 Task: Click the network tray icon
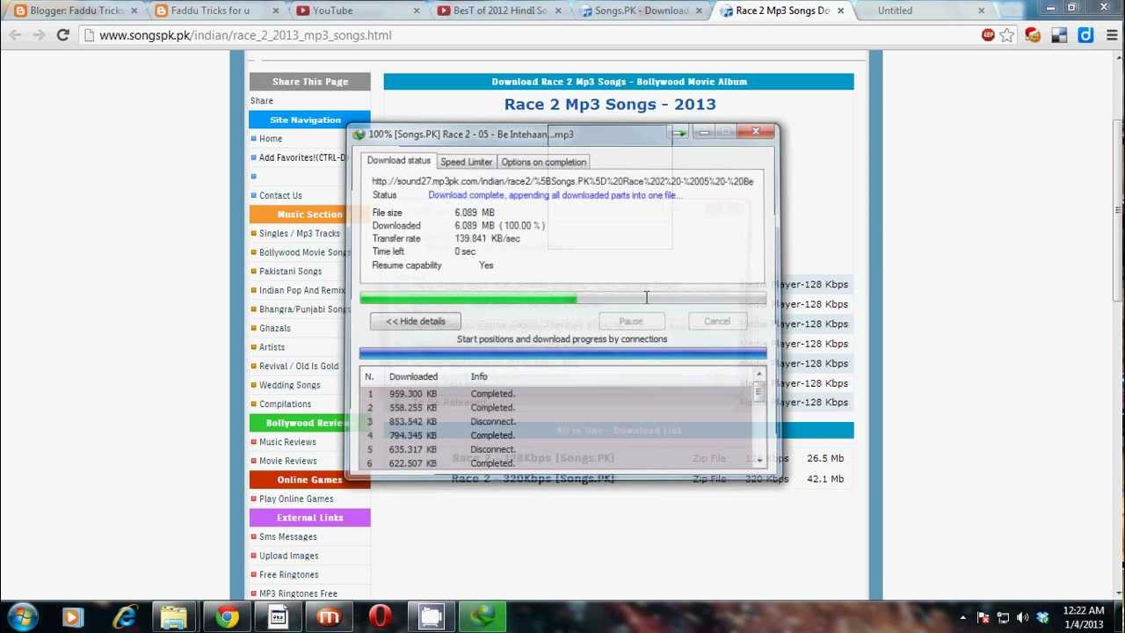1003,618
